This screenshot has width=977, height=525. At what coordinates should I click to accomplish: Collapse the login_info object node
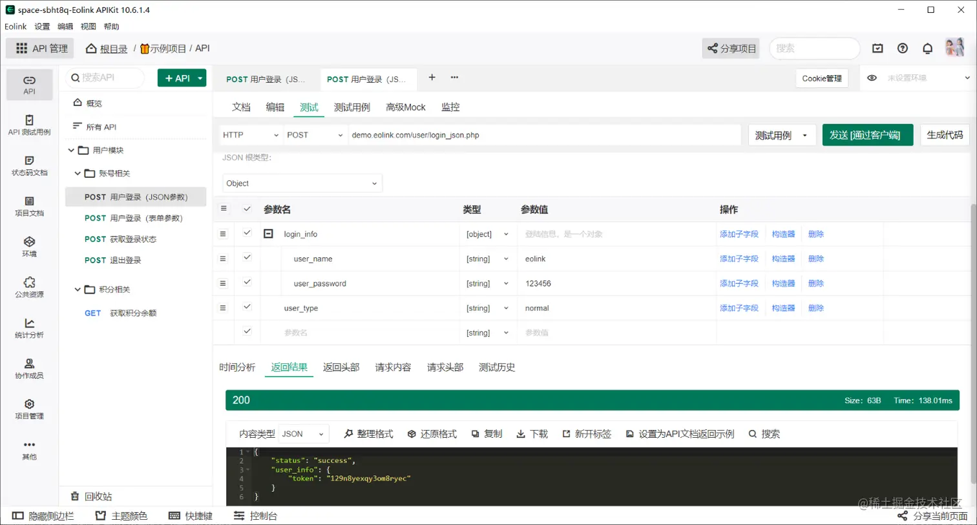coord(268,234)
